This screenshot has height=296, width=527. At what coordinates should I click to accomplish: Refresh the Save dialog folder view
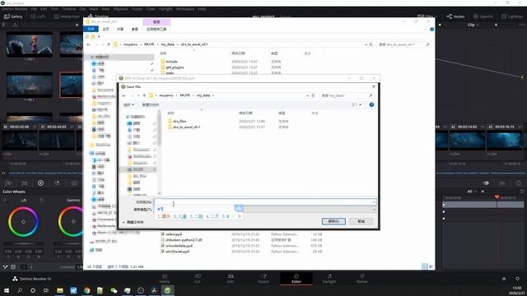313,95
